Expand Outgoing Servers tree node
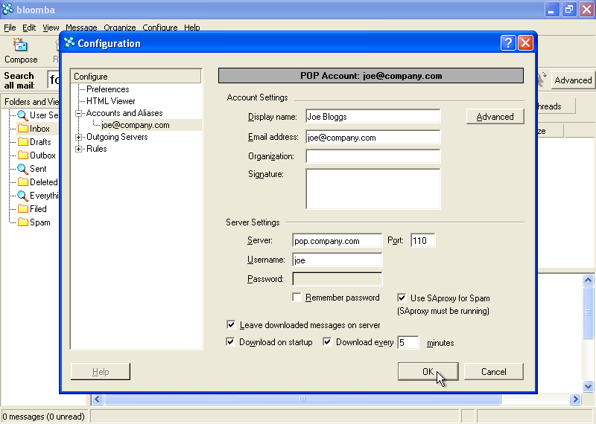This screenshot has height=424, width=596. (x=78, y=137)
